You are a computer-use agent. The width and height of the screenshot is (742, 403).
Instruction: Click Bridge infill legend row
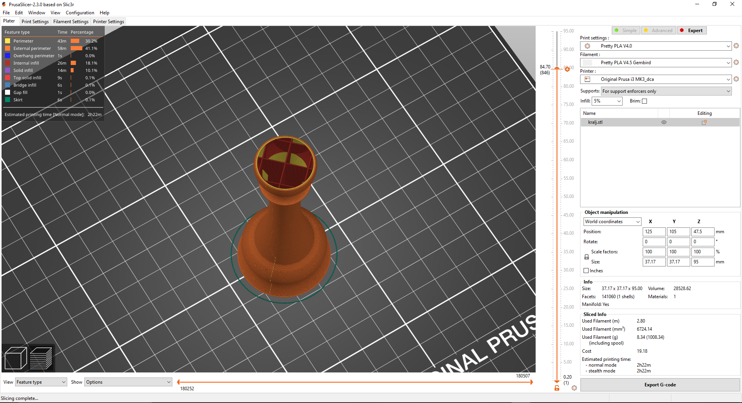(53, 85)
